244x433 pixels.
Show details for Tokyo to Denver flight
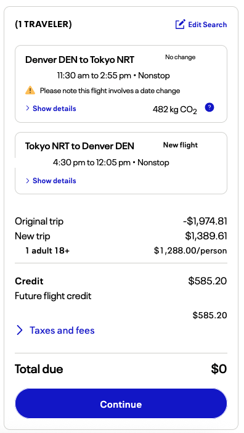pos(54,181)
